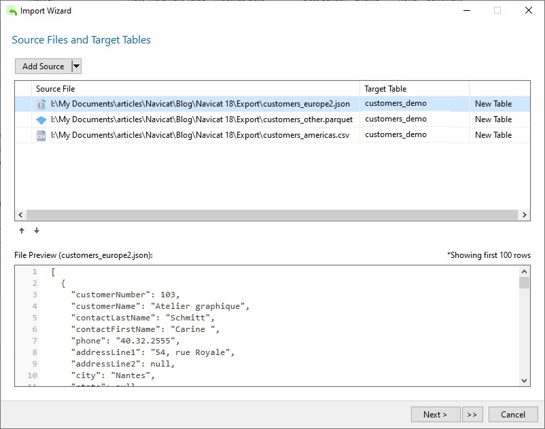Screen dimensions: 545x429
Task: Minimize the Import Wizard window
Action: 467,10
